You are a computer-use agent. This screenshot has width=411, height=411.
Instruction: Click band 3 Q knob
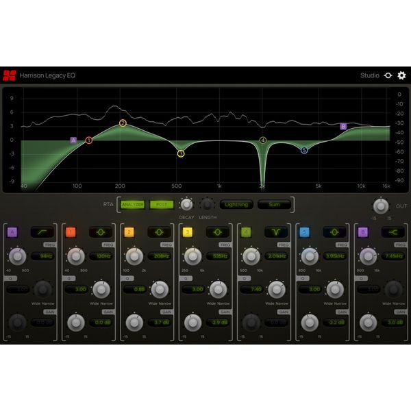219,289
